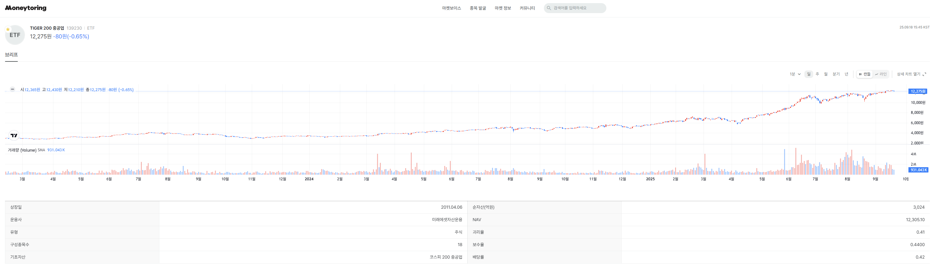Open the 커뮤니티 menu
The height and width of the screenshot is (272, 930).
tap(527, 8)
